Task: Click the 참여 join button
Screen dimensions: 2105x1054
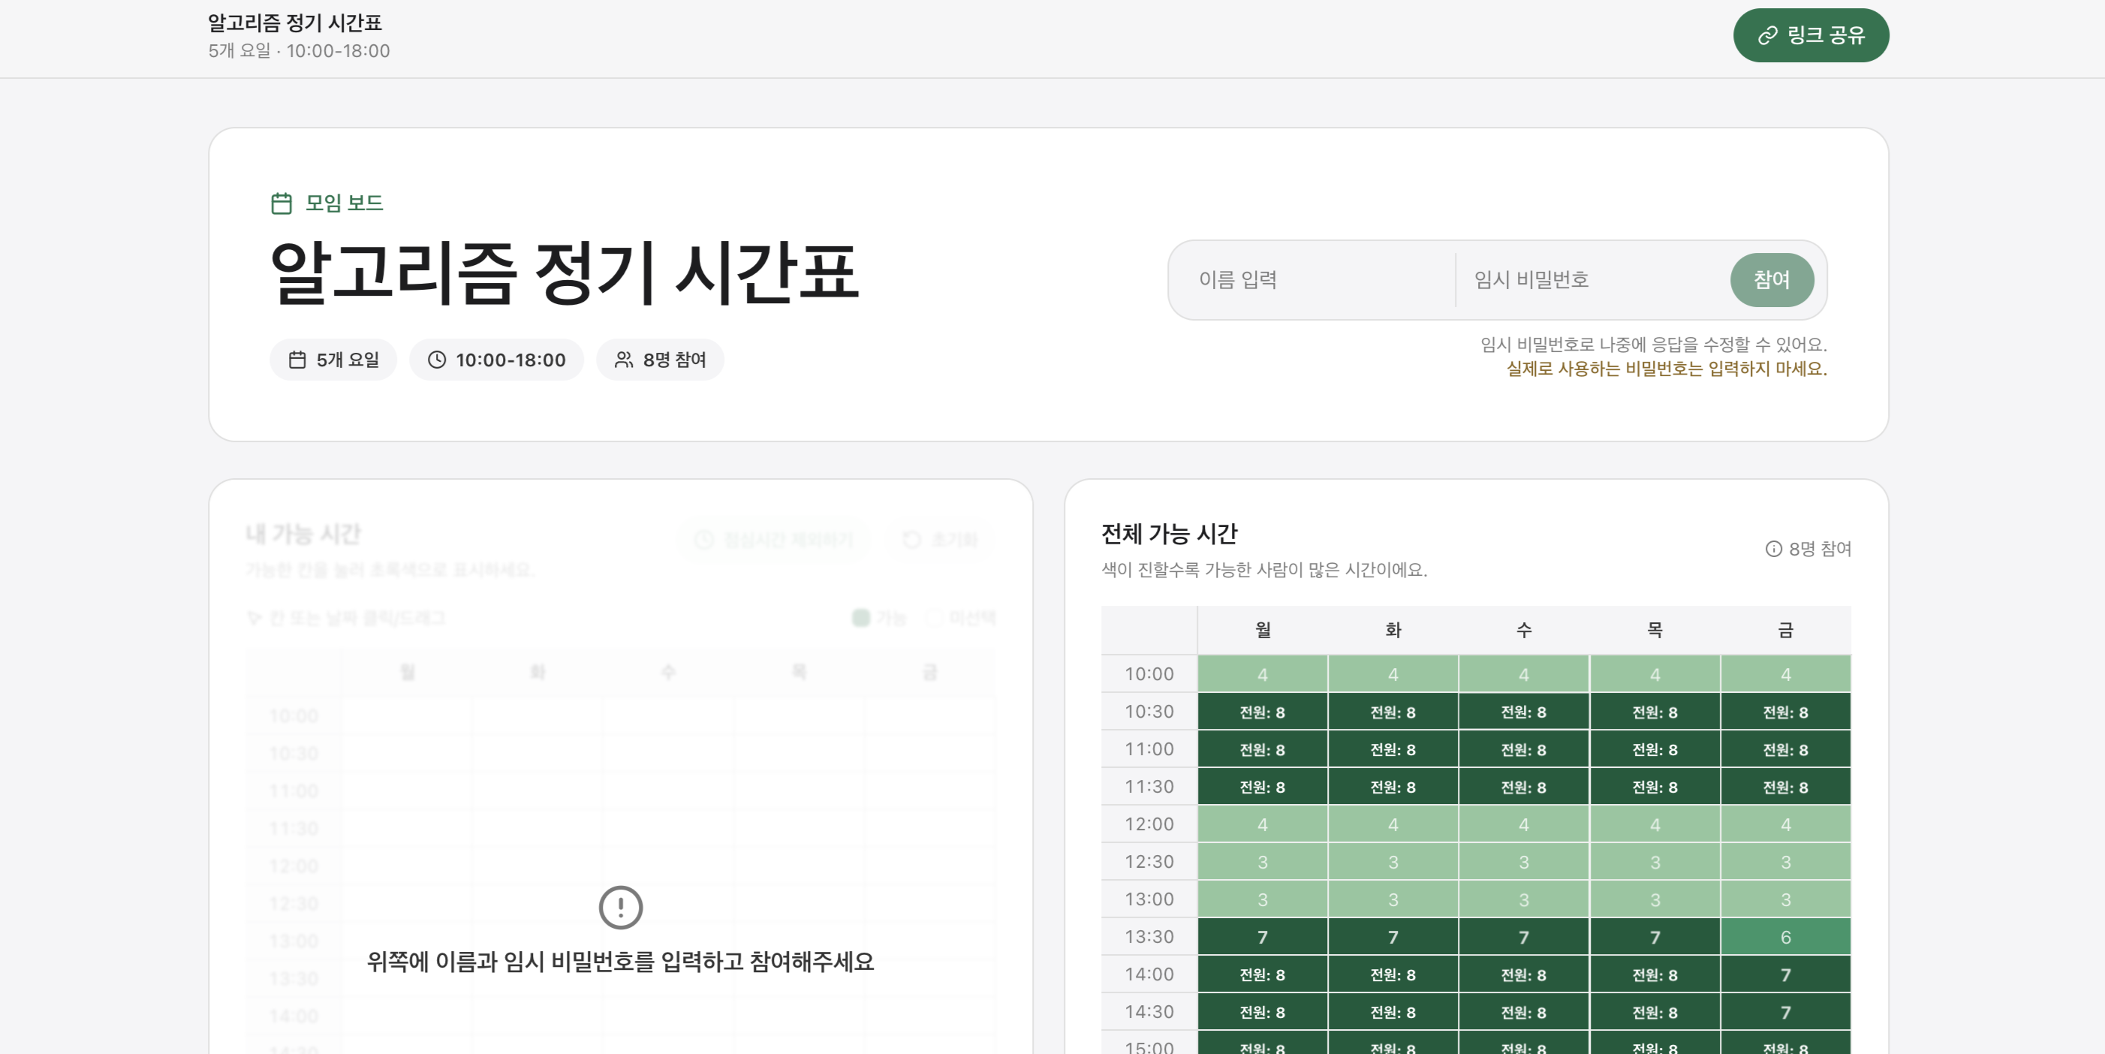Action: pyautogui.click(x=1772, y=280)
